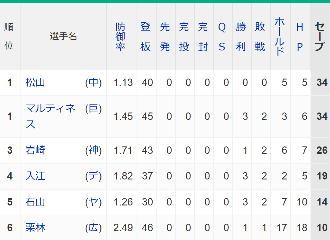The image size is (330, 240).
Task: Open player page for 入江
Action: click(35, 176)
